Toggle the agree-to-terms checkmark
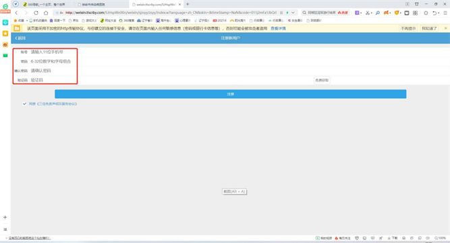 [x=24, y=104]
